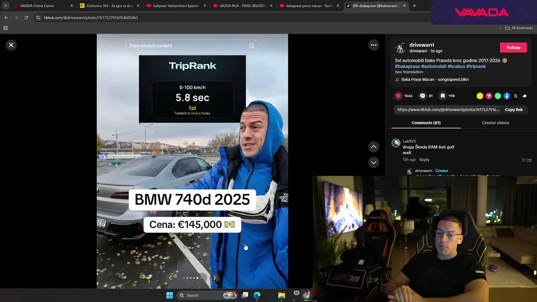This screenshot has width=537, height=302.
Task: Open All Bookmarks folder
Action: [x=519, y=28]
